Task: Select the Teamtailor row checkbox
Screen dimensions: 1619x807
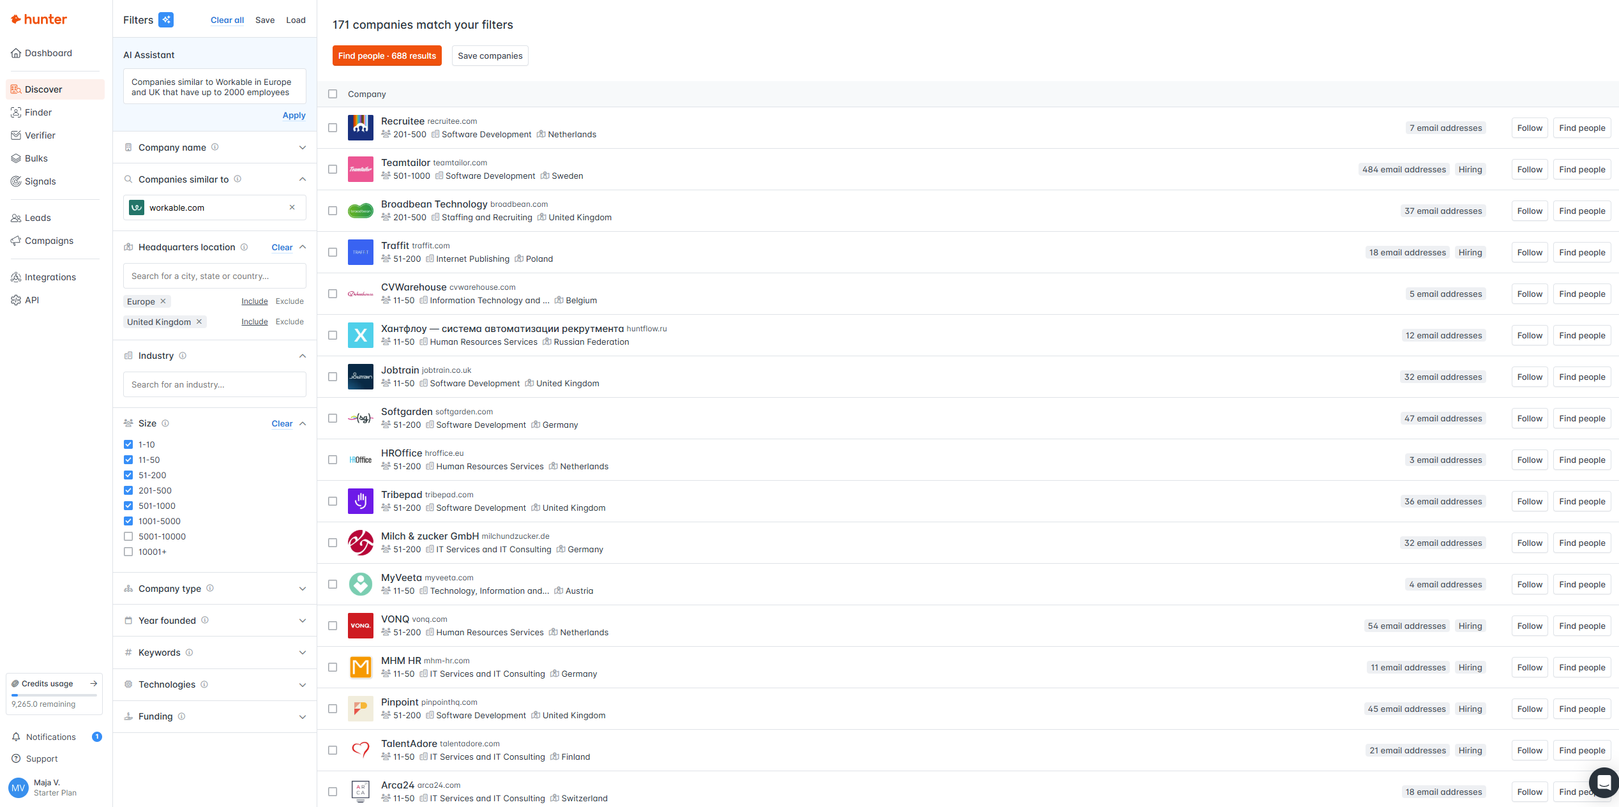Action: tap(333, 169)
